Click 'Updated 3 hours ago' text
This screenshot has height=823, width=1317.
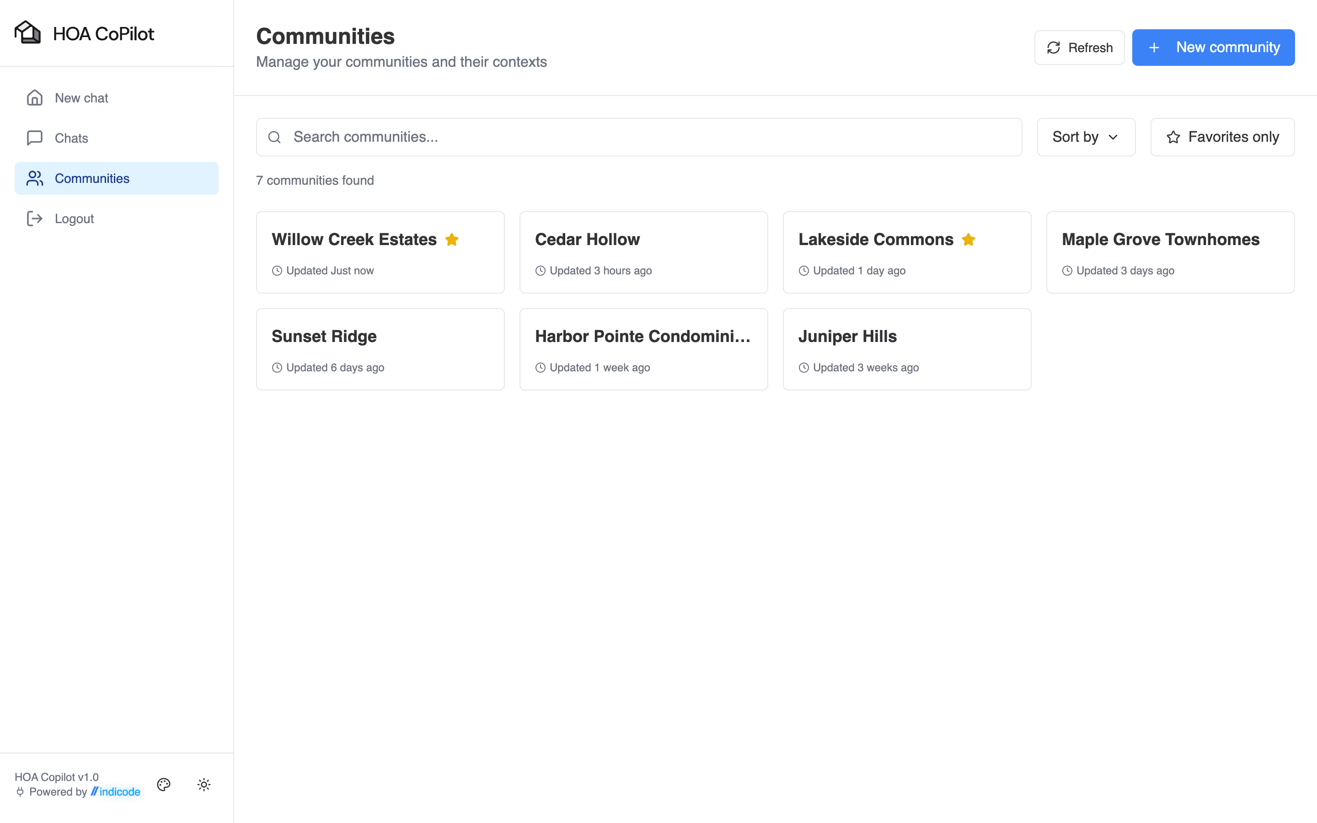coord(600,271)
